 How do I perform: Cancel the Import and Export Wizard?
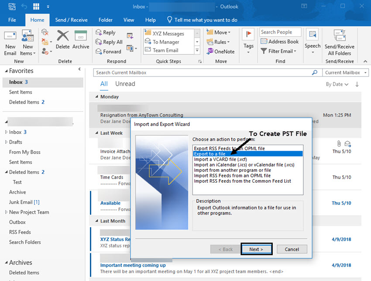(x=292, y=249)
